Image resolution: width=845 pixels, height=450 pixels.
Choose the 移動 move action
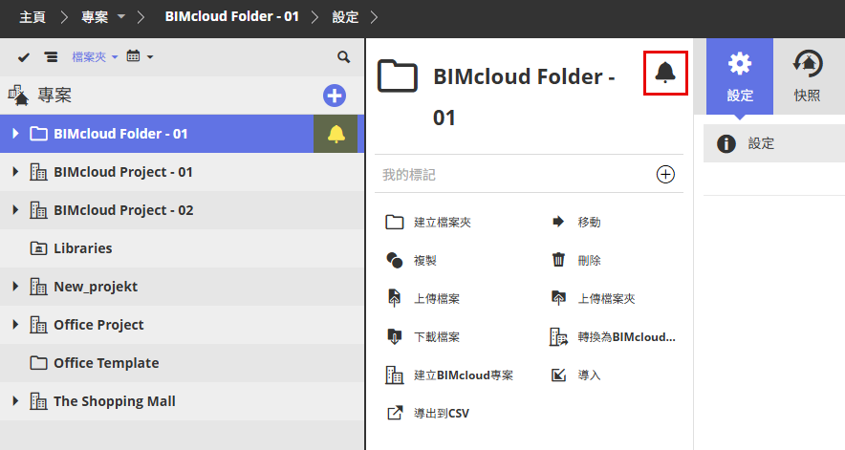pyautogui.click(x=576, y=222)
